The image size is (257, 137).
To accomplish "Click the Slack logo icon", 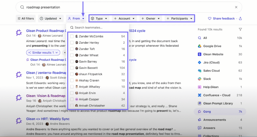I will [x=200, y=79].
